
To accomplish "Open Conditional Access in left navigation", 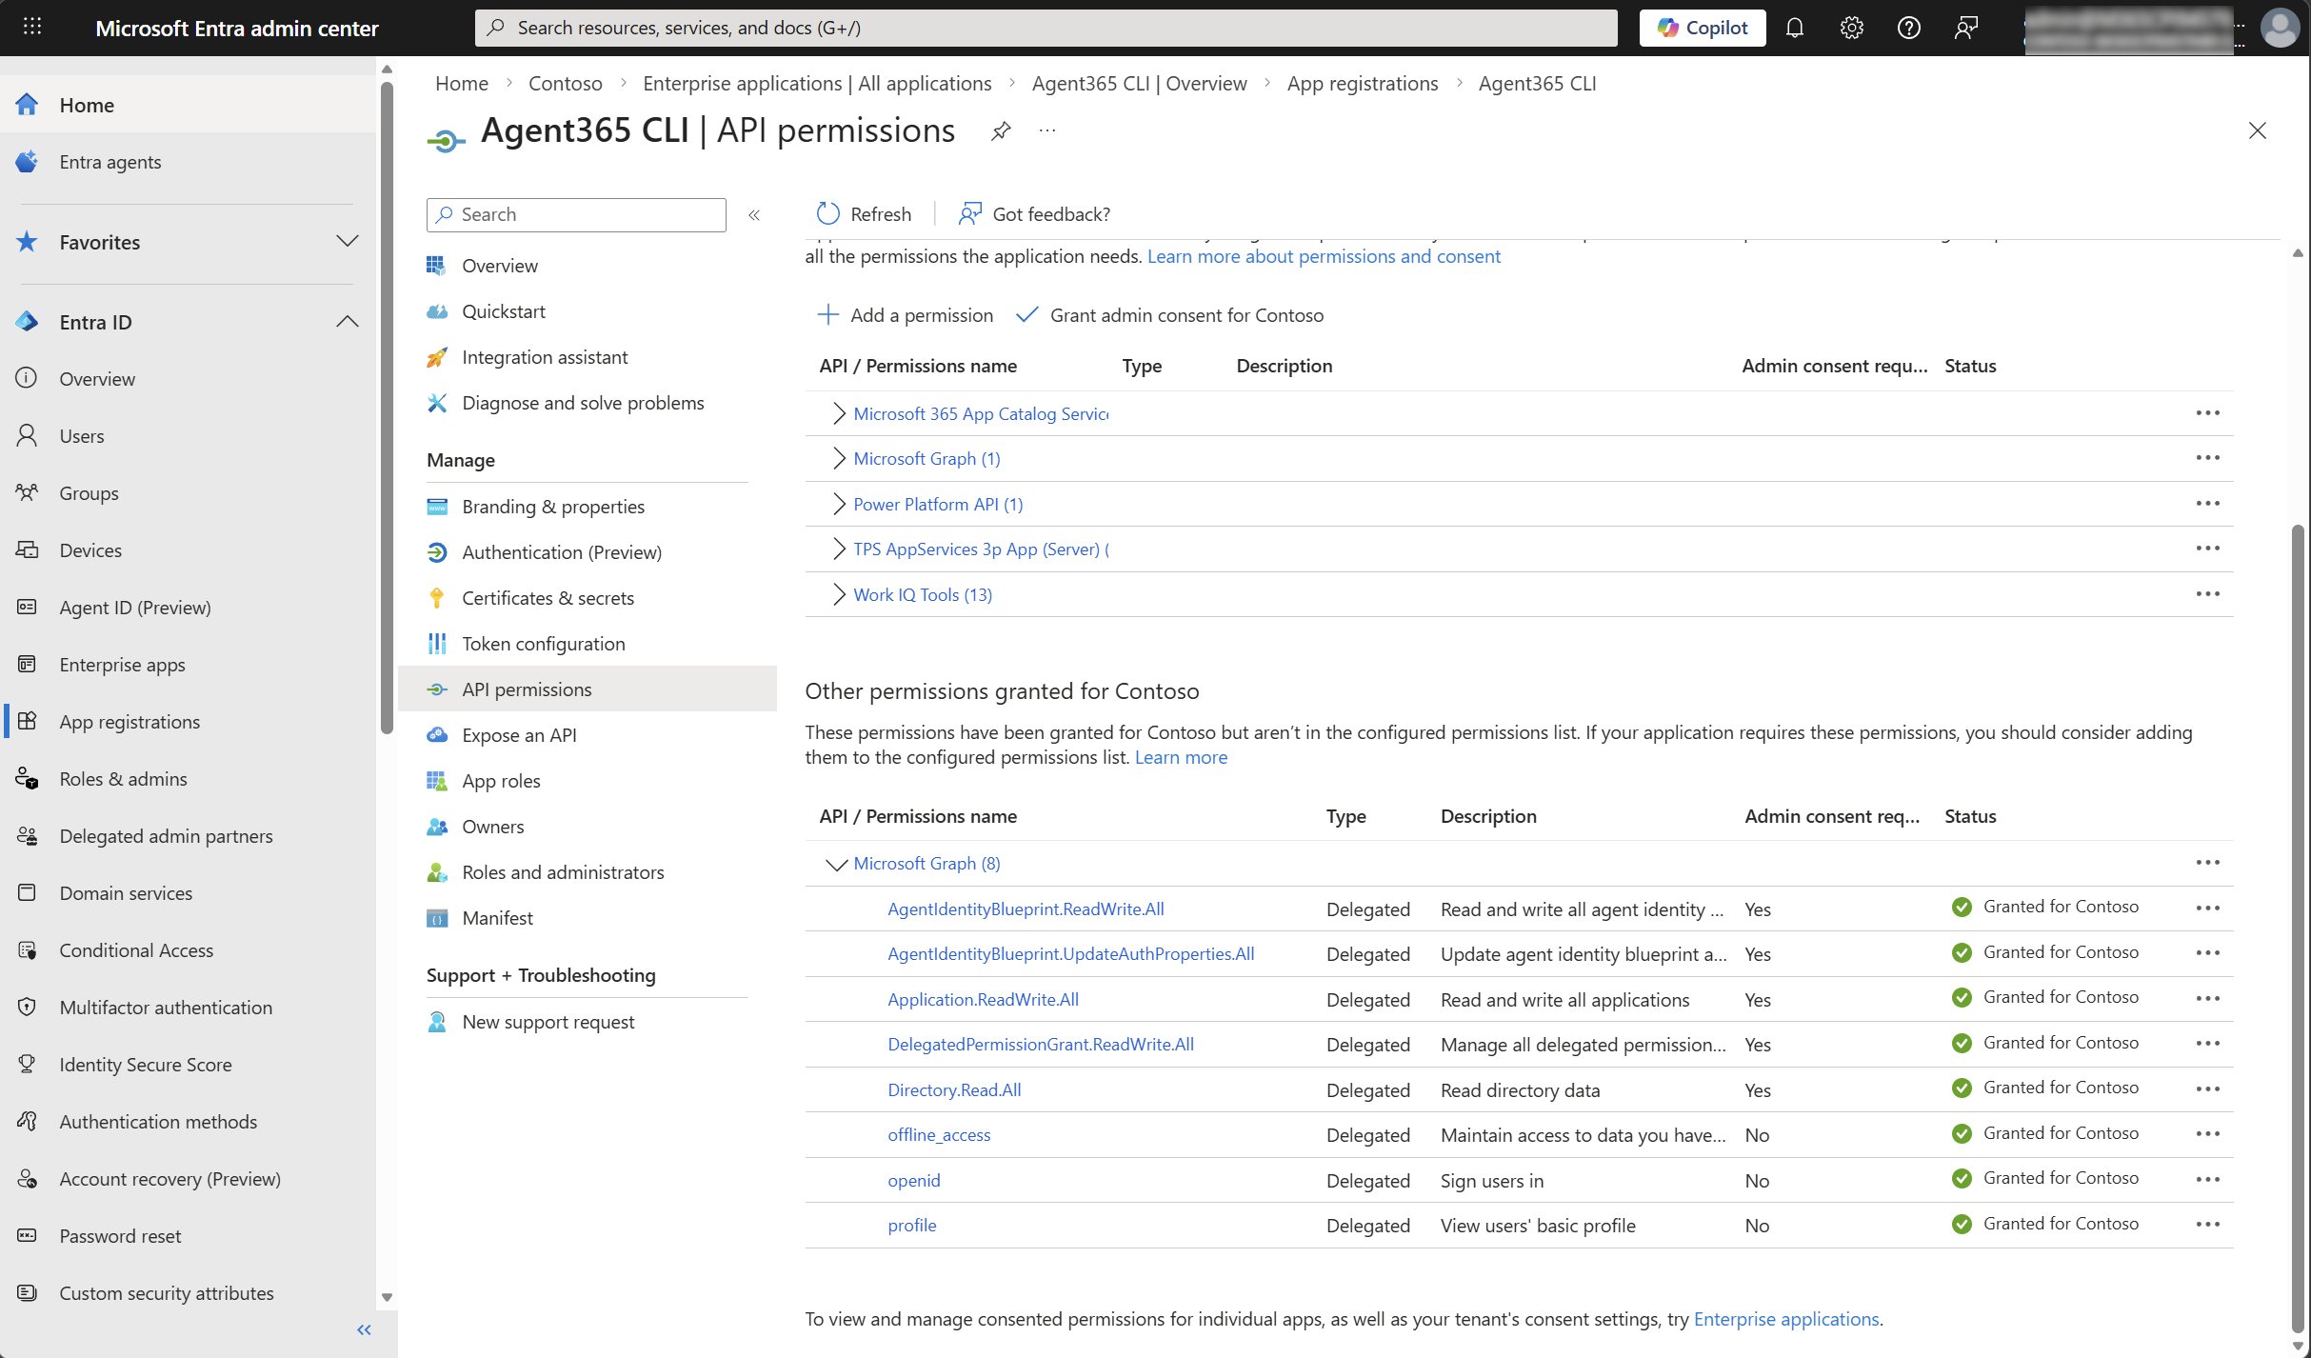I will point(135,950).
